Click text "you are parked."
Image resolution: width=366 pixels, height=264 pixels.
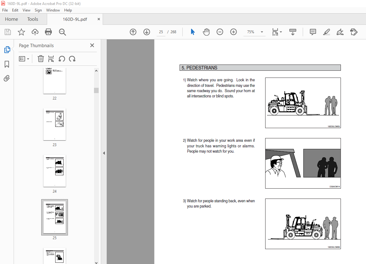199,206
